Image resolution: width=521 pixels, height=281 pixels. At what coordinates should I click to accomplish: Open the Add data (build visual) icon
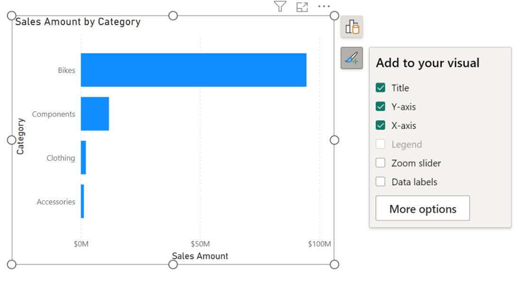(352, 27)
